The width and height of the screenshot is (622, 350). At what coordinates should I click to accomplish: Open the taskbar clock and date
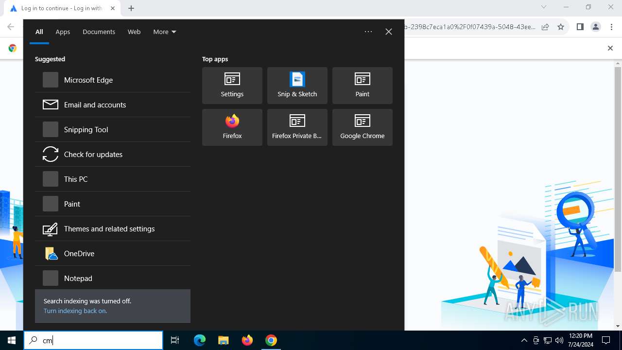pyautogui.click(x=580, y=340)
